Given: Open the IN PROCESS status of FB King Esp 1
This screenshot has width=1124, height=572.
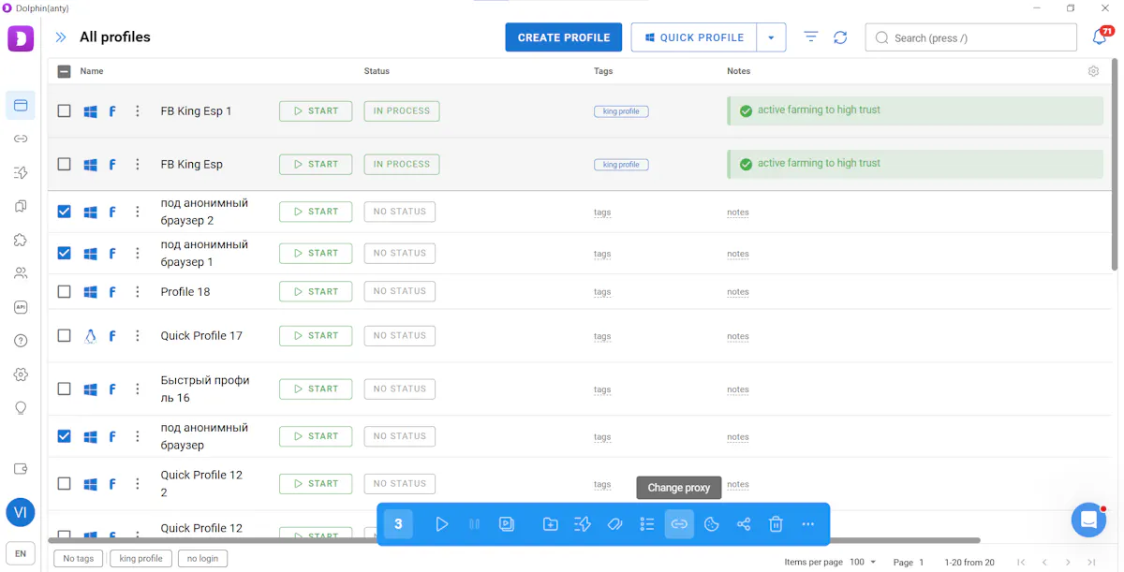Looking at the screenshot, I should coord(402,110).
